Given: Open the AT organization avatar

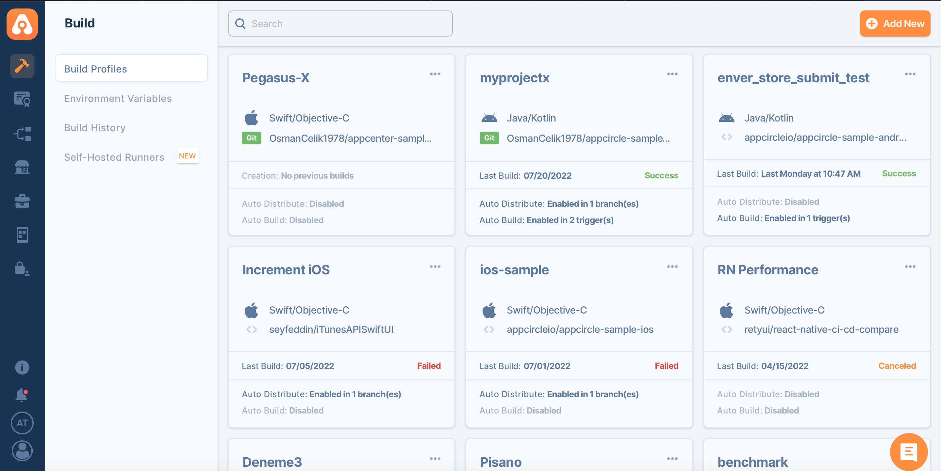Looking at the screenshot, I should coord(22,423).
